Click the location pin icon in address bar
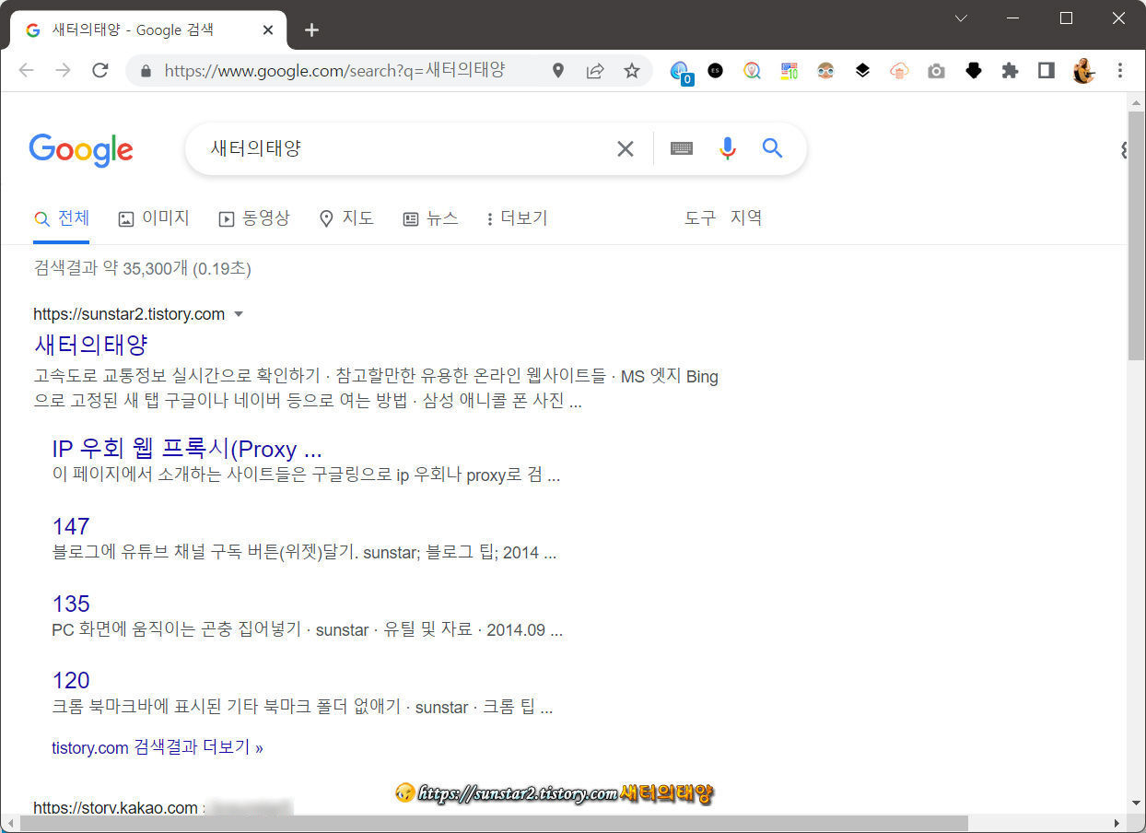Viewport: 1146px width, 833px height. 558,70
